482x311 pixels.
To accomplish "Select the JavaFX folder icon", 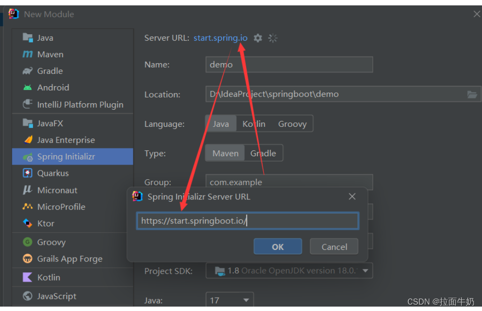I will click(27, 123).
